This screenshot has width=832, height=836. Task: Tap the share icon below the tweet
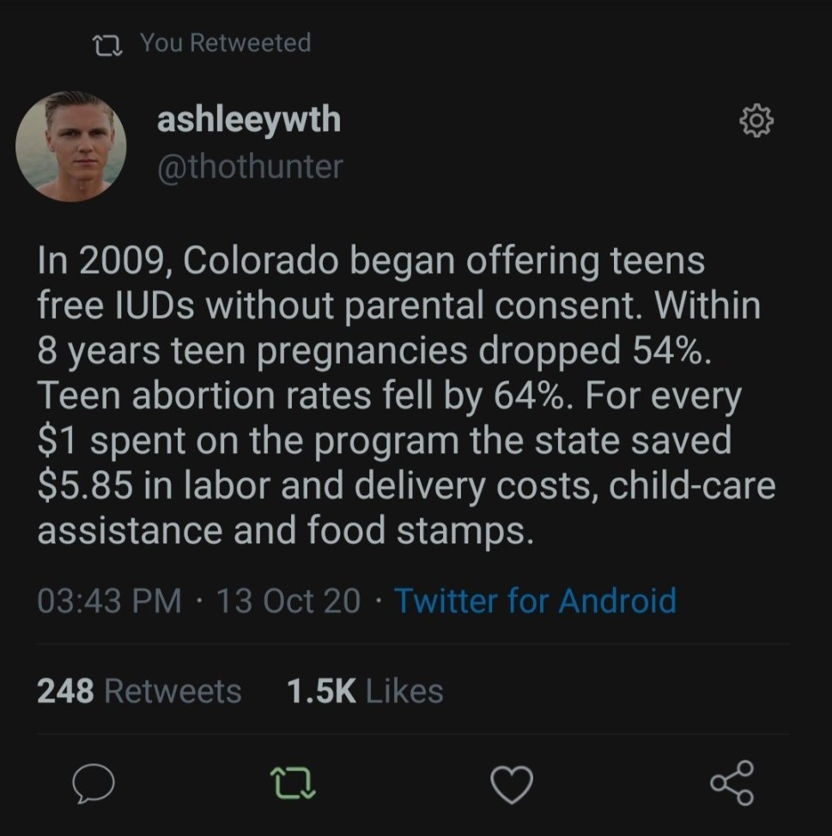coord(732,783)
